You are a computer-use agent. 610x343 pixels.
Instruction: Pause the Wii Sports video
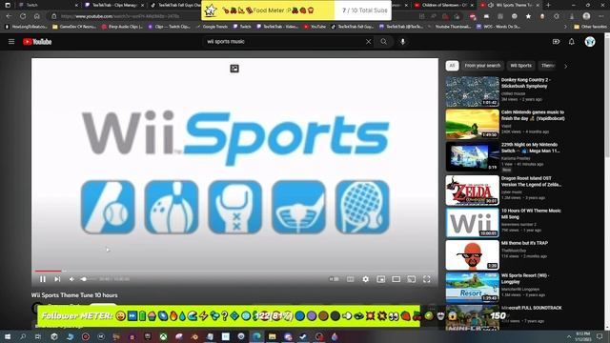tap(43, 279)
